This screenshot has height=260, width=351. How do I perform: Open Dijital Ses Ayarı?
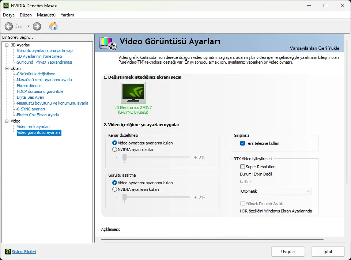pos(30,97)
